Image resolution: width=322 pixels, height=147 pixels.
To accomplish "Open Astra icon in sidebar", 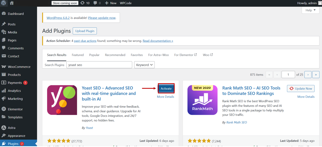I will [4, 128].
